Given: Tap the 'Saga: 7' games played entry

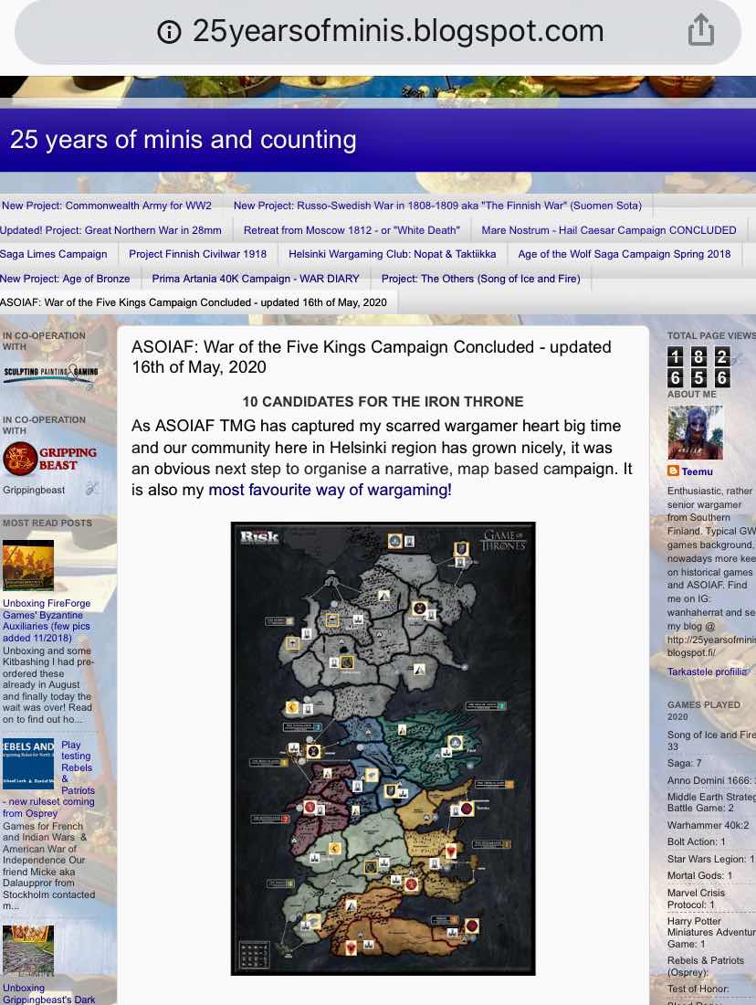Looking at the screenshot, I should [684, 764].
